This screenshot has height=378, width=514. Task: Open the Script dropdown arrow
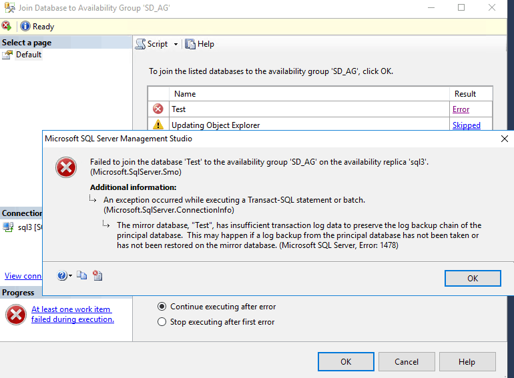tap(176, 44)
